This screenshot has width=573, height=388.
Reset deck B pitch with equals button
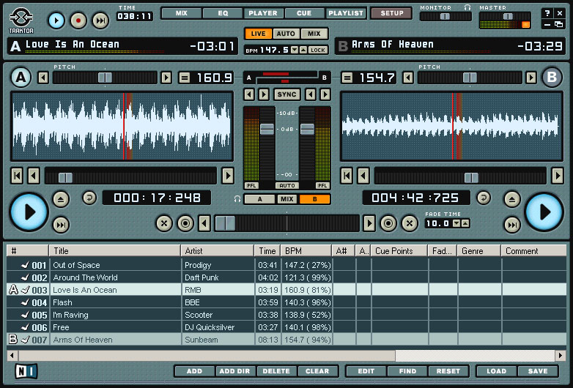pos(347,78)
